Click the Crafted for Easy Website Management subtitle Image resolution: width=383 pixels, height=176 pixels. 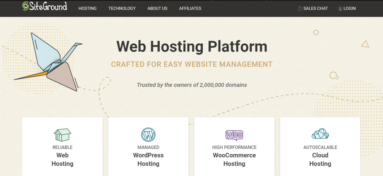pos(192,65)
